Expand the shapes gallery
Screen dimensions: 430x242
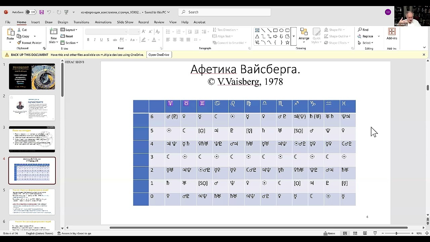(294, 36)
